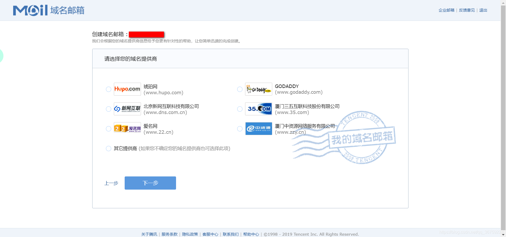Click the 琥珀网 provider name text

tap(150, 87)
